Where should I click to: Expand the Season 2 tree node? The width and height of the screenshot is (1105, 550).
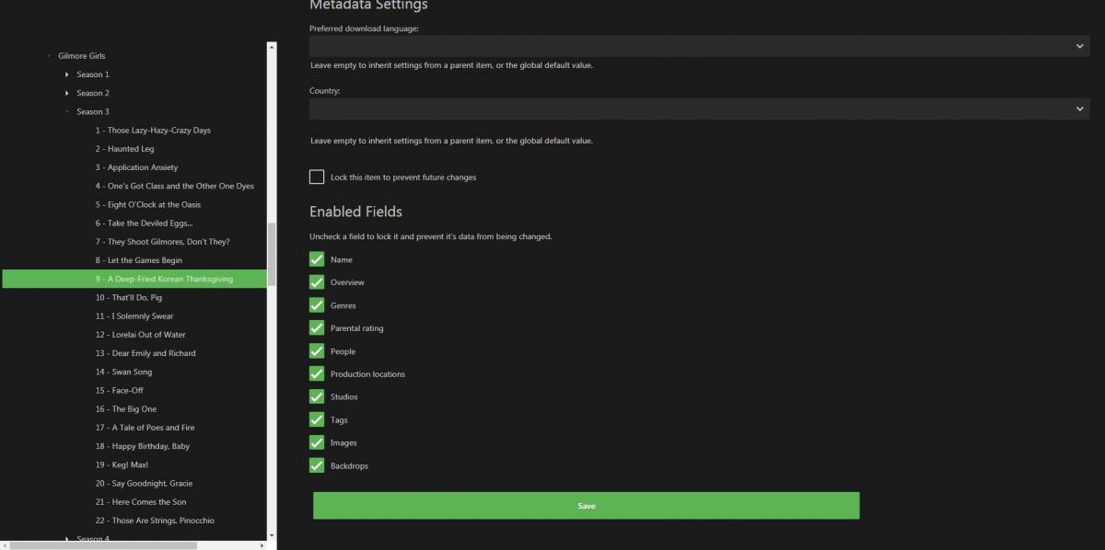[67, 93]
